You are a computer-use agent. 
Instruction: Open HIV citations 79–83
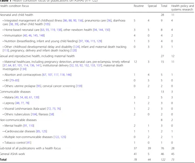click(15, 80)
